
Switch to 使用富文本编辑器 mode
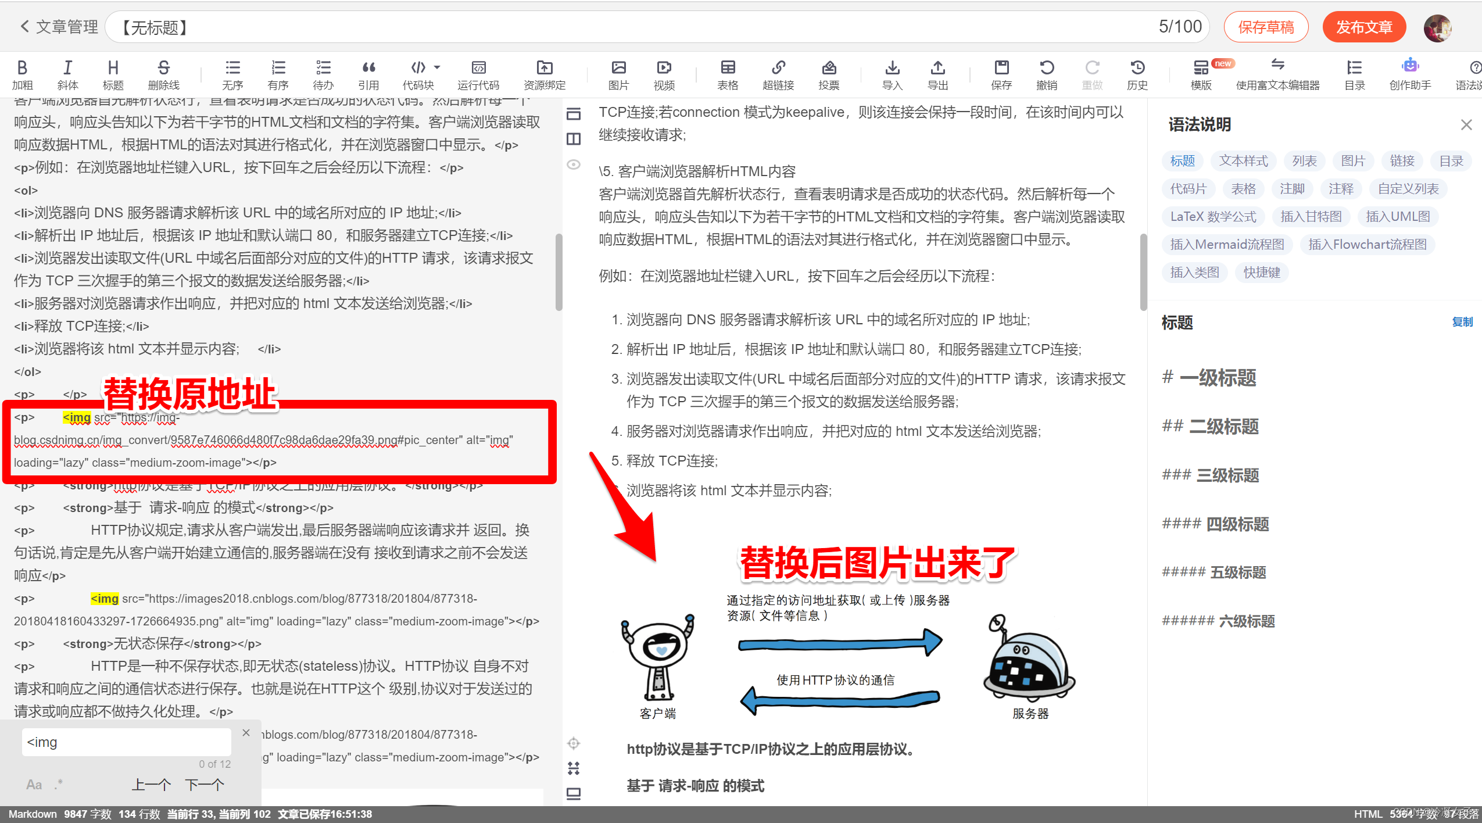point(1276,74)
